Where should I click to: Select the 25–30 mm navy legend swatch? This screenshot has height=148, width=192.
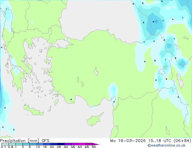pyautogui.click(x=61, y=144)
